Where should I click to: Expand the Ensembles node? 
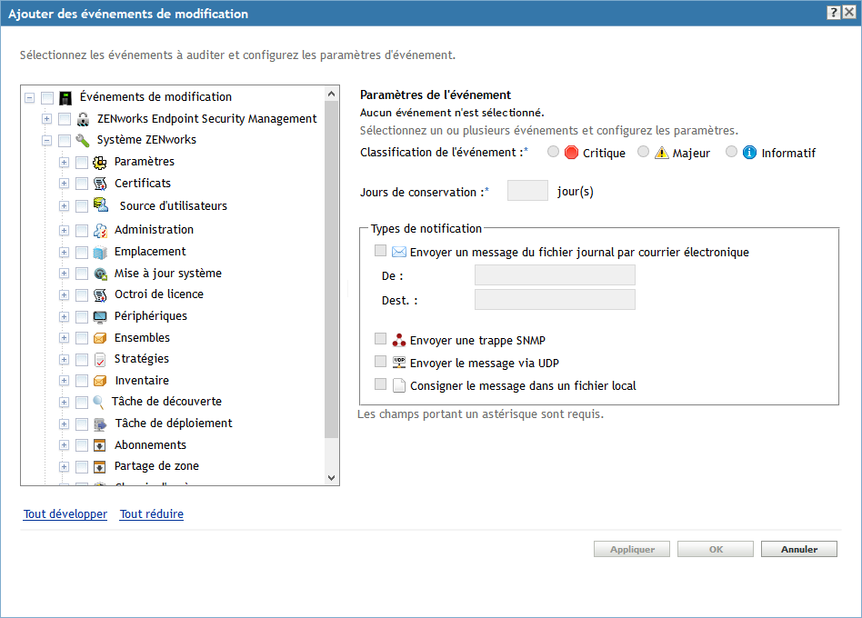64,338
